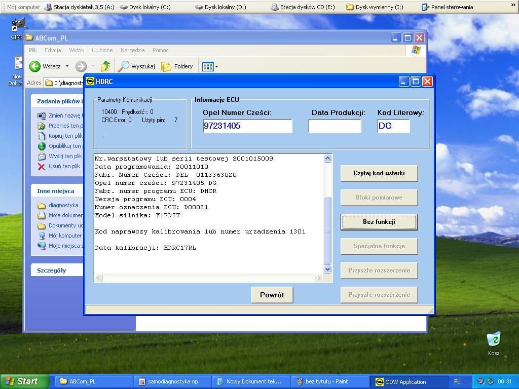Switch to bez tytułu - Paint taskbar button

(329, 381)
